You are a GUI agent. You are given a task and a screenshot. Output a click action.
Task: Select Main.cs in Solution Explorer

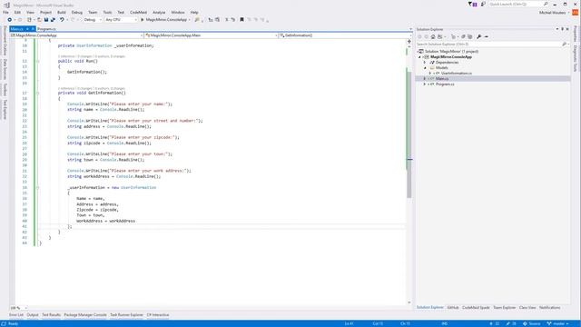442,79
